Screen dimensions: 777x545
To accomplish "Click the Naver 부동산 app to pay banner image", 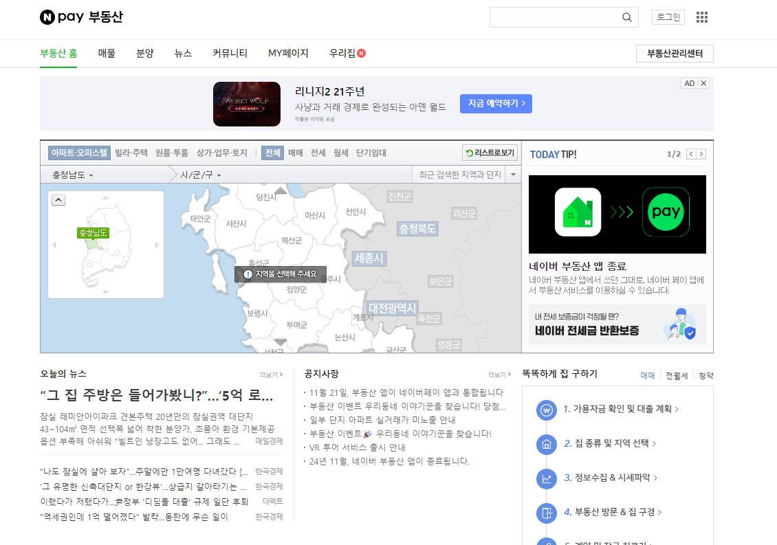I will coord(617,214).
